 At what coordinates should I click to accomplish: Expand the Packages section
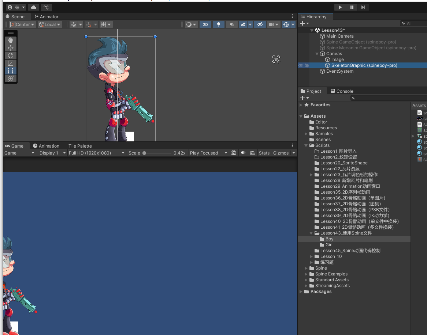[x=301, y=292]
